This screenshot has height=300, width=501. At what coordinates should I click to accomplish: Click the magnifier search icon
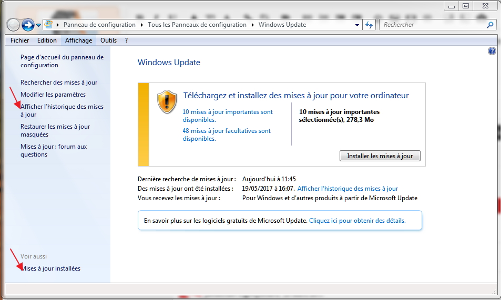pos(490,25)
